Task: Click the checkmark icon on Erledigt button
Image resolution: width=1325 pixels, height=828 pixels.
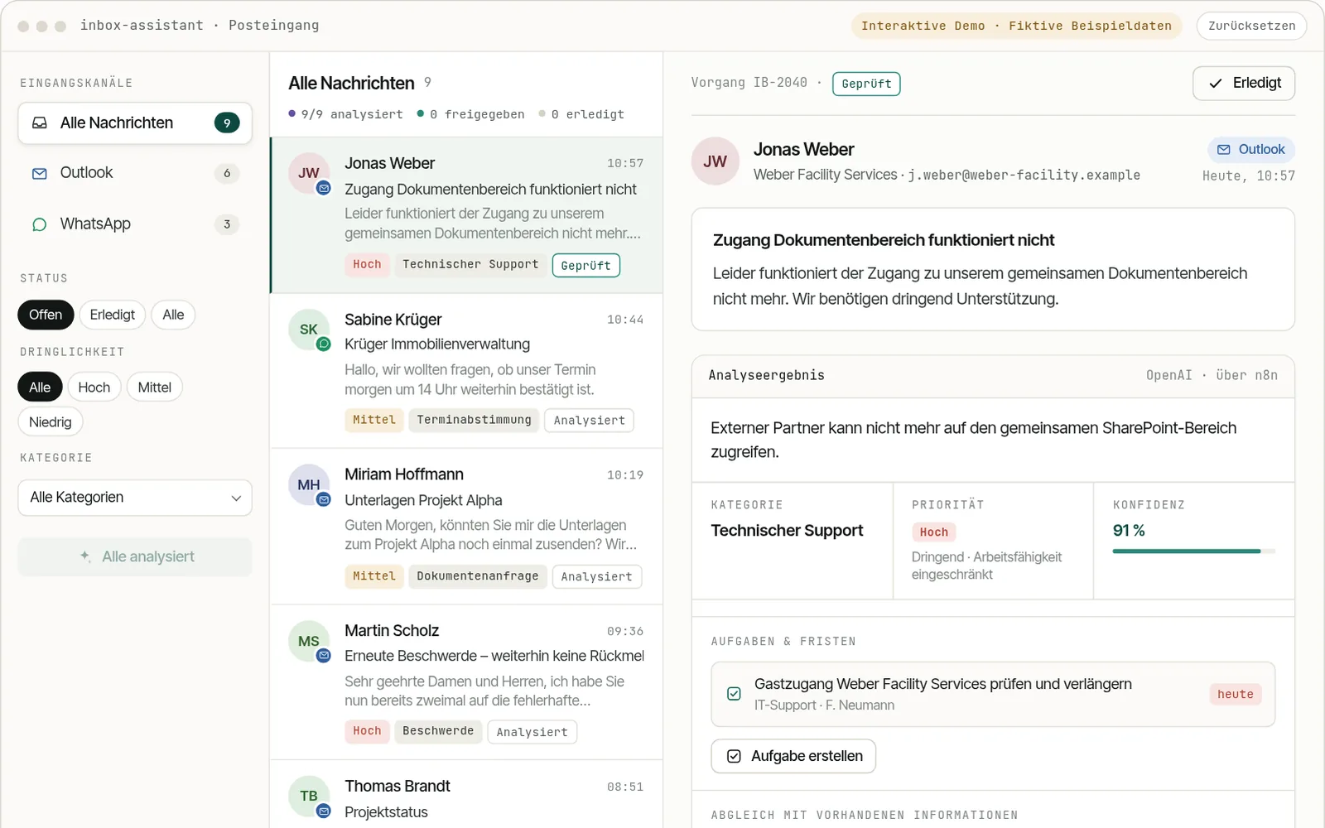Action: pyautogui.click(x=1216, y=84)
